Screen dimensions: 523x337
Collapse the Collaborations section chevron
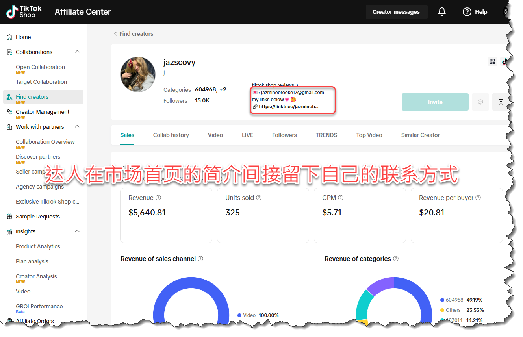point(77,52)
